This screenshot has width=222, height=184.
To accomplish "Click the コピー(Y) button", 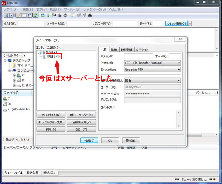I will [x=81, y=129].
